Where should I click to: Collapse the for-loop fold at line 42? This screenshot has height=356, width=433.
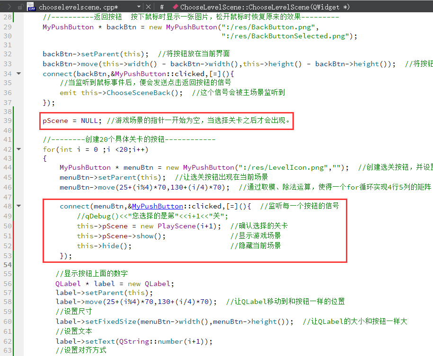coord(19,149)
